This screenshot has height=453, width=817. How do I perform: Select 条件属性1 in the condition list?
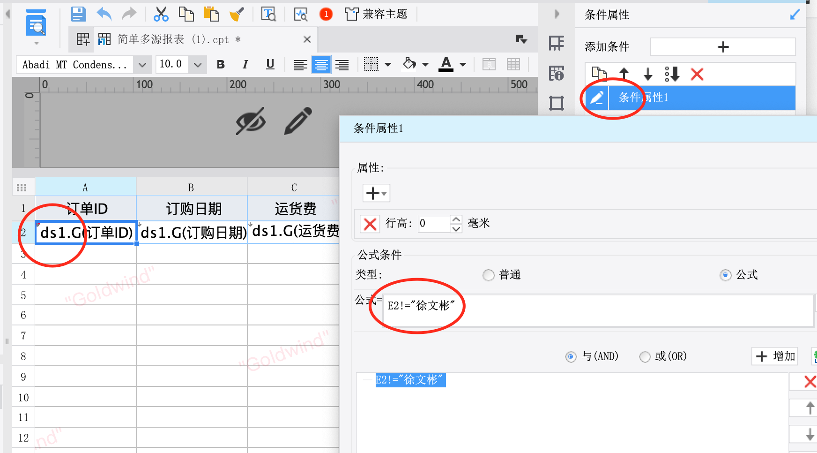pos(702,98)
